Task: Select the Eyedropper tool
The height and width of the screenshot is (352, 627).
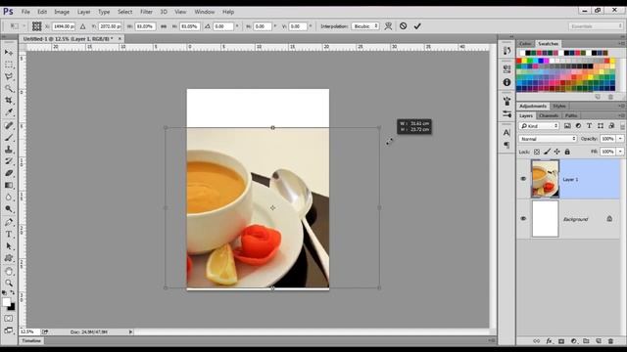Action: [9, 112]
